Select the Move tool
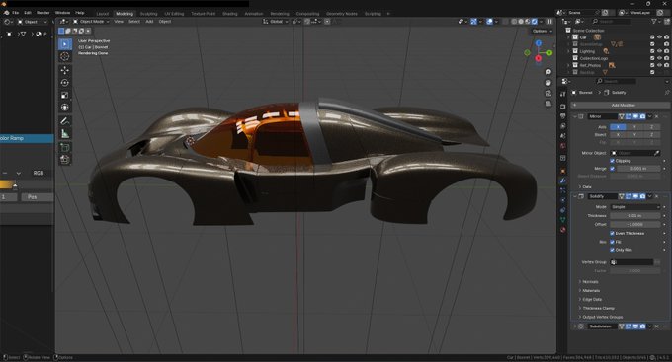Viewport: 672px width, 362px height. coord(64,70)
